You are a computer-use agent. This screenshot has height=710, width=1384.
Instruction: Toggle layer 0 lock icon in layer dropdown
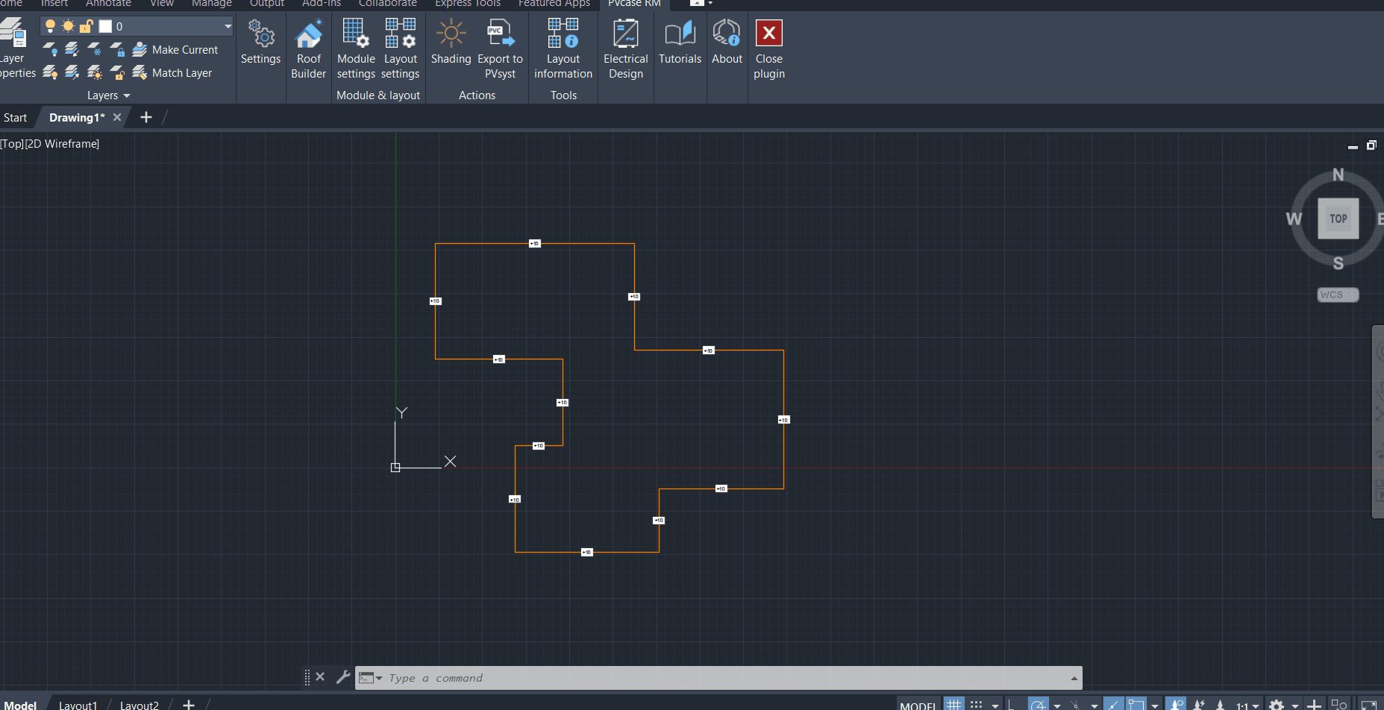(x=86, y=27)
